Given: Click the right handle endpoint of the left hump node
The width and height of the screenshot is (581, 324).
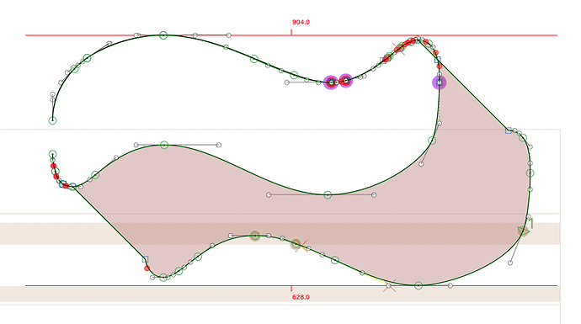Looking at the screenshot, I should [x=219, y=145].
